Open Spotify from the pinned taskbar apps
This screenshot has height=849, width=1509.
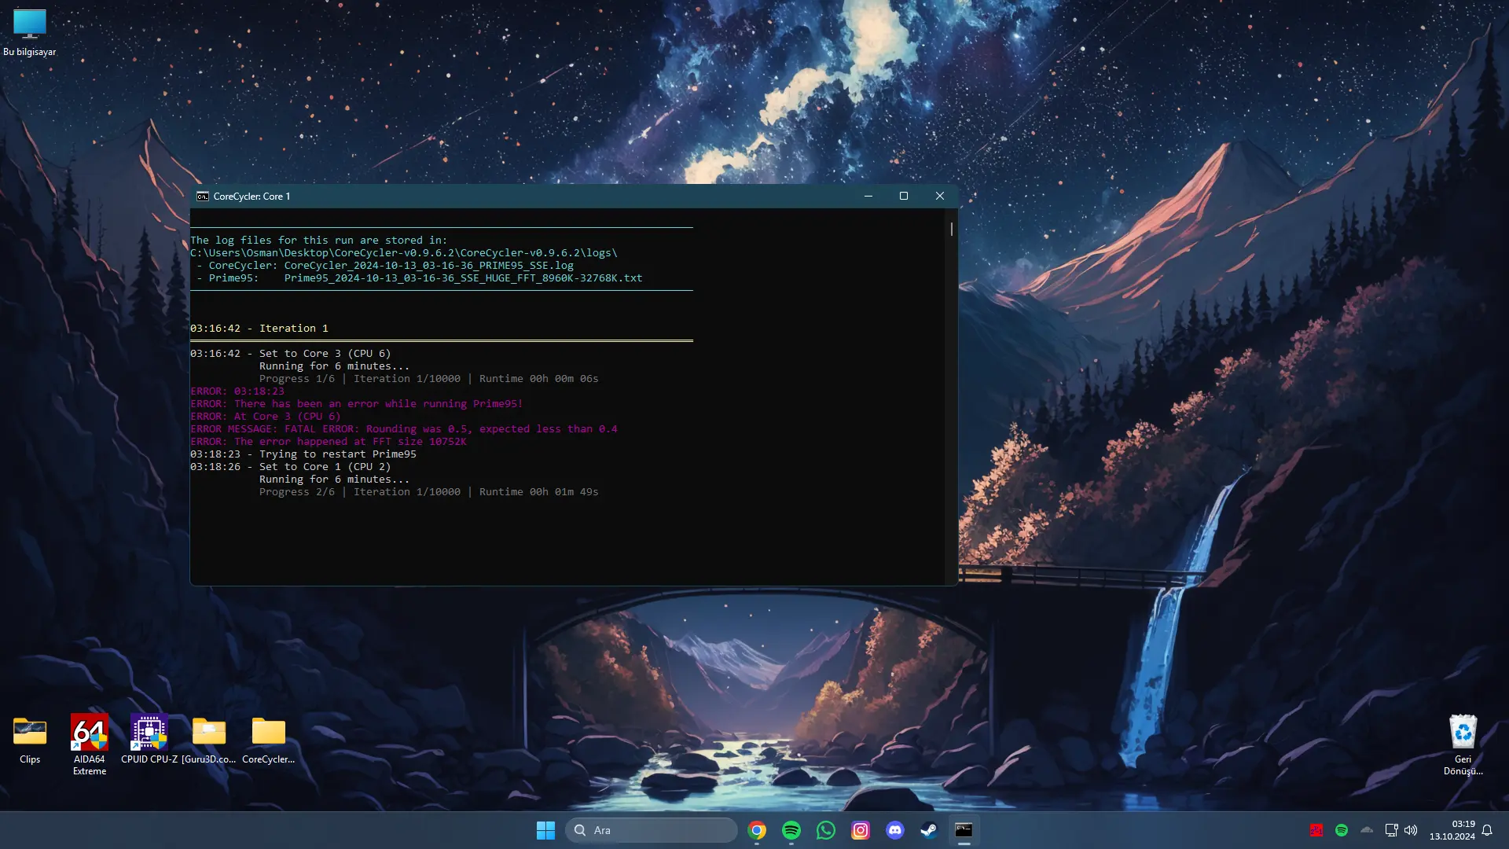pos(791,830)
